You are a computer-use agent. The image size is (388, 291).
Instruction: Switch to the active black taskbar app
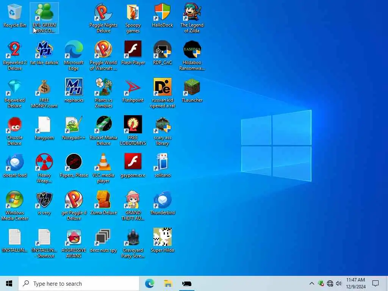[x=186, y=283]
